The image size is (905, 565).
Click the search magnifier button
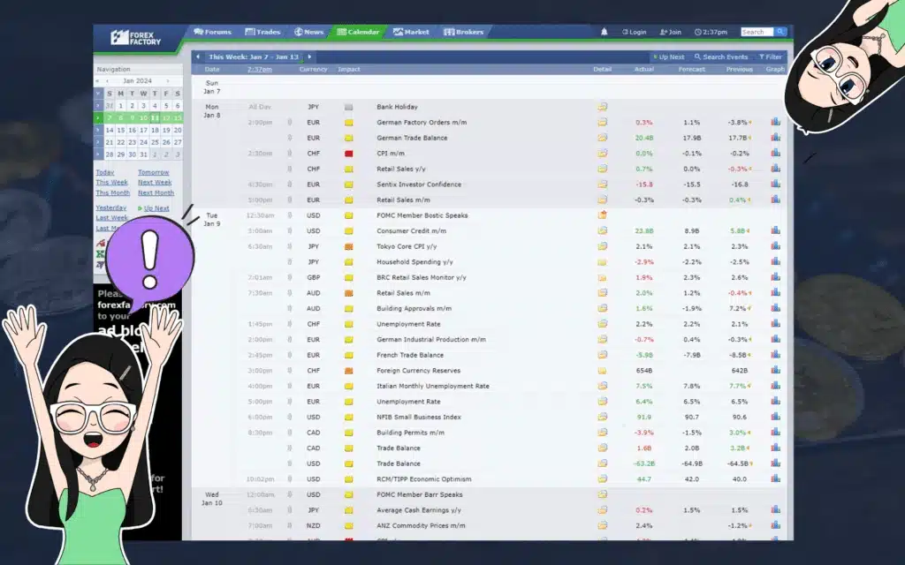(x=780, y=32)
